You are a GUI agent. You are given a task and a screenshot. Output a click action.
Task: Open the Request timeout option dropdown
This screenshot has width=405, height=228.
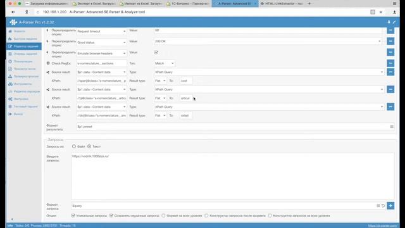101,31
